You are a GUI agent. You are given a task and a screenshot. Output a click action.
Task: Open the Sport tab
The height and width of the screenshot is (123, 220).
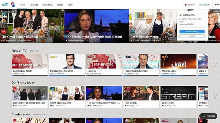pyautogui.click(x=70, y=5)
